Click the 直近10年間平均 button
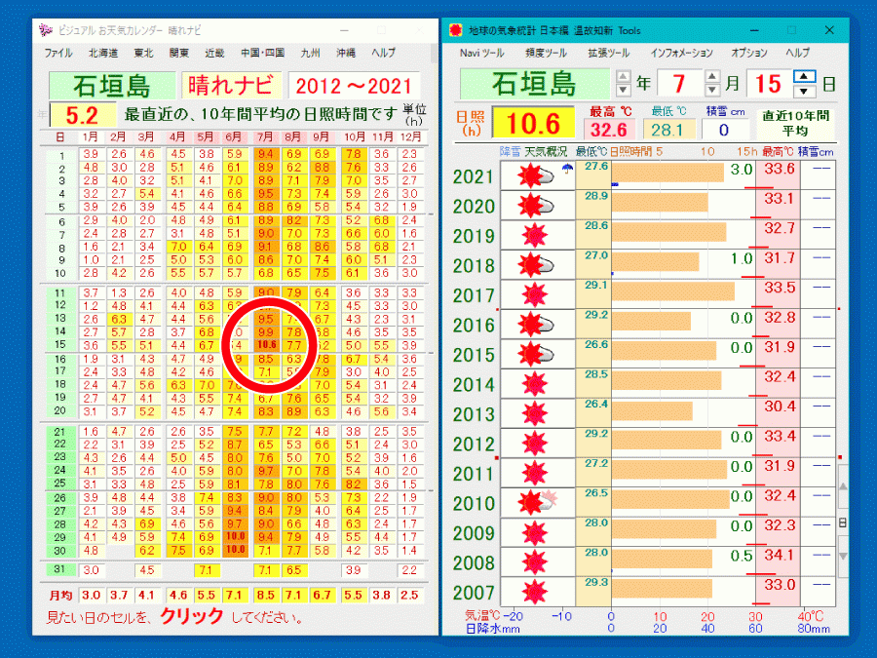Screen dimensions: 877x658 (795, 123)
